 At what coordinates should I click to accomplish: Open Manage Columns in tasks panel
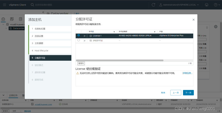click(x=5, y=111)
